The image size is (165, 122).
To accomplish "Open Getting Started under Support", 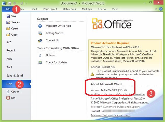I will tap(54, 33).
